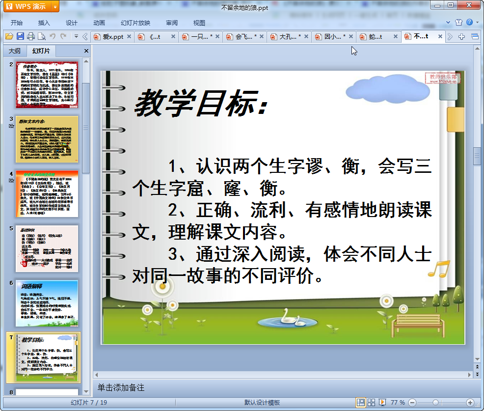
Task: Open the 动画 ribbon tab
Action: 99,23
